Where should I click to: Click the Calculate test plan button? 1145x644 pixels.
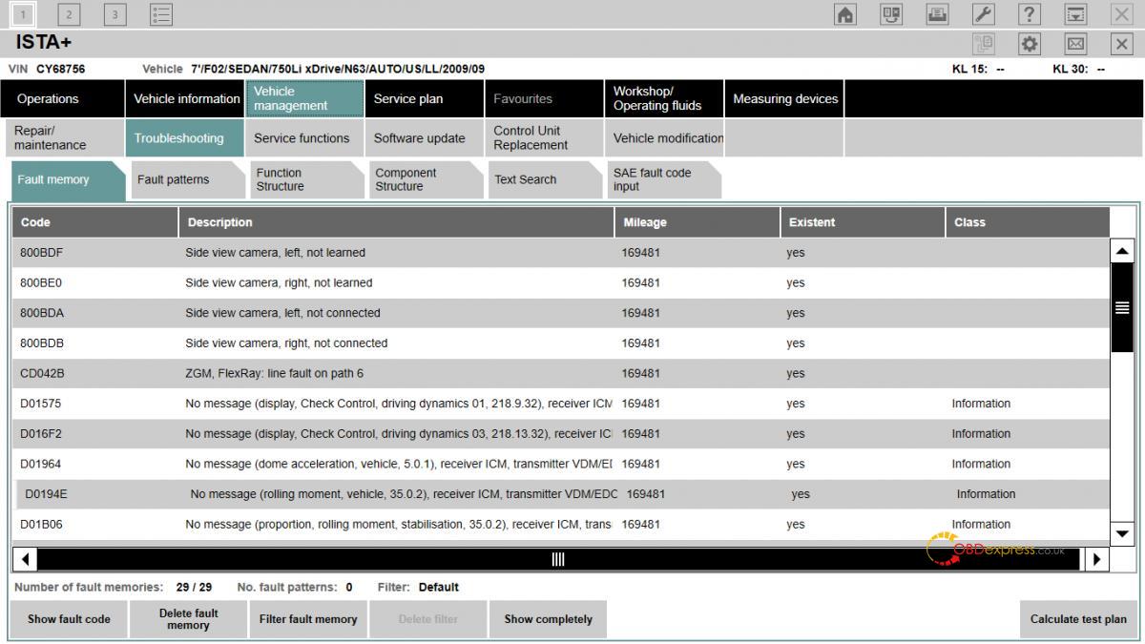1078,619
